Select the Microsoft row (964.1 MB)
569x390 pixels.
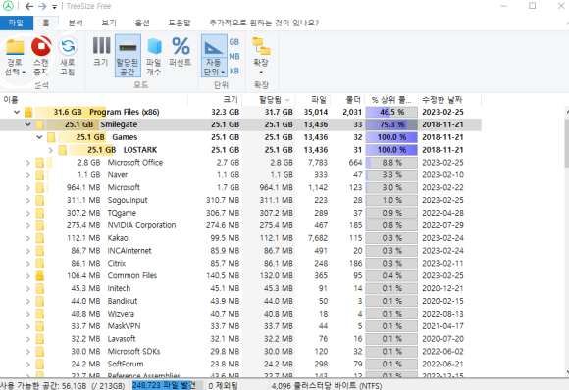(240, 188)
